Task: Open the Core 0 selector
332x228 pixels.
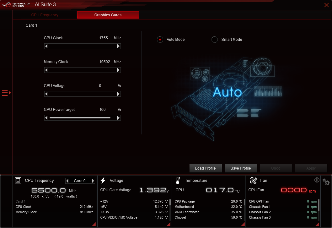Action: [80, 181]
